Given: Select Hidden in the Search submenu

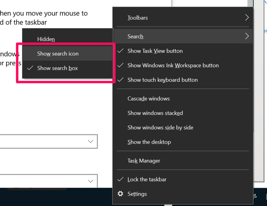Looking at the screenshot, I should (x=46, y=39).
